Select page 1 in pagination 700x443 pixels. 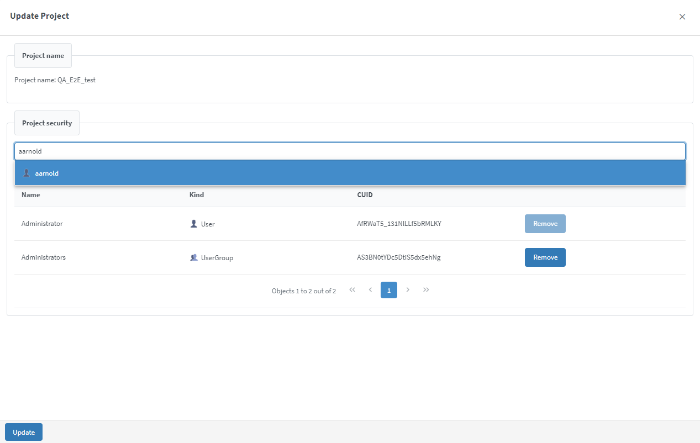[388, 289]
